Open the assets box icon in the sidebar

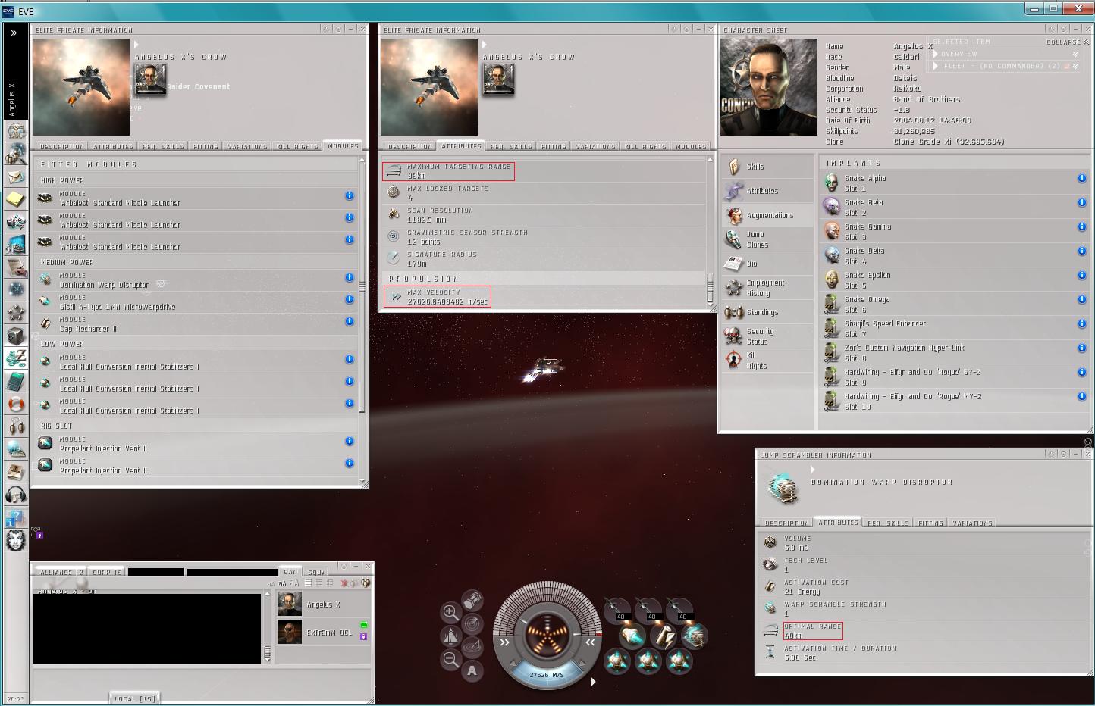point(16,336)
